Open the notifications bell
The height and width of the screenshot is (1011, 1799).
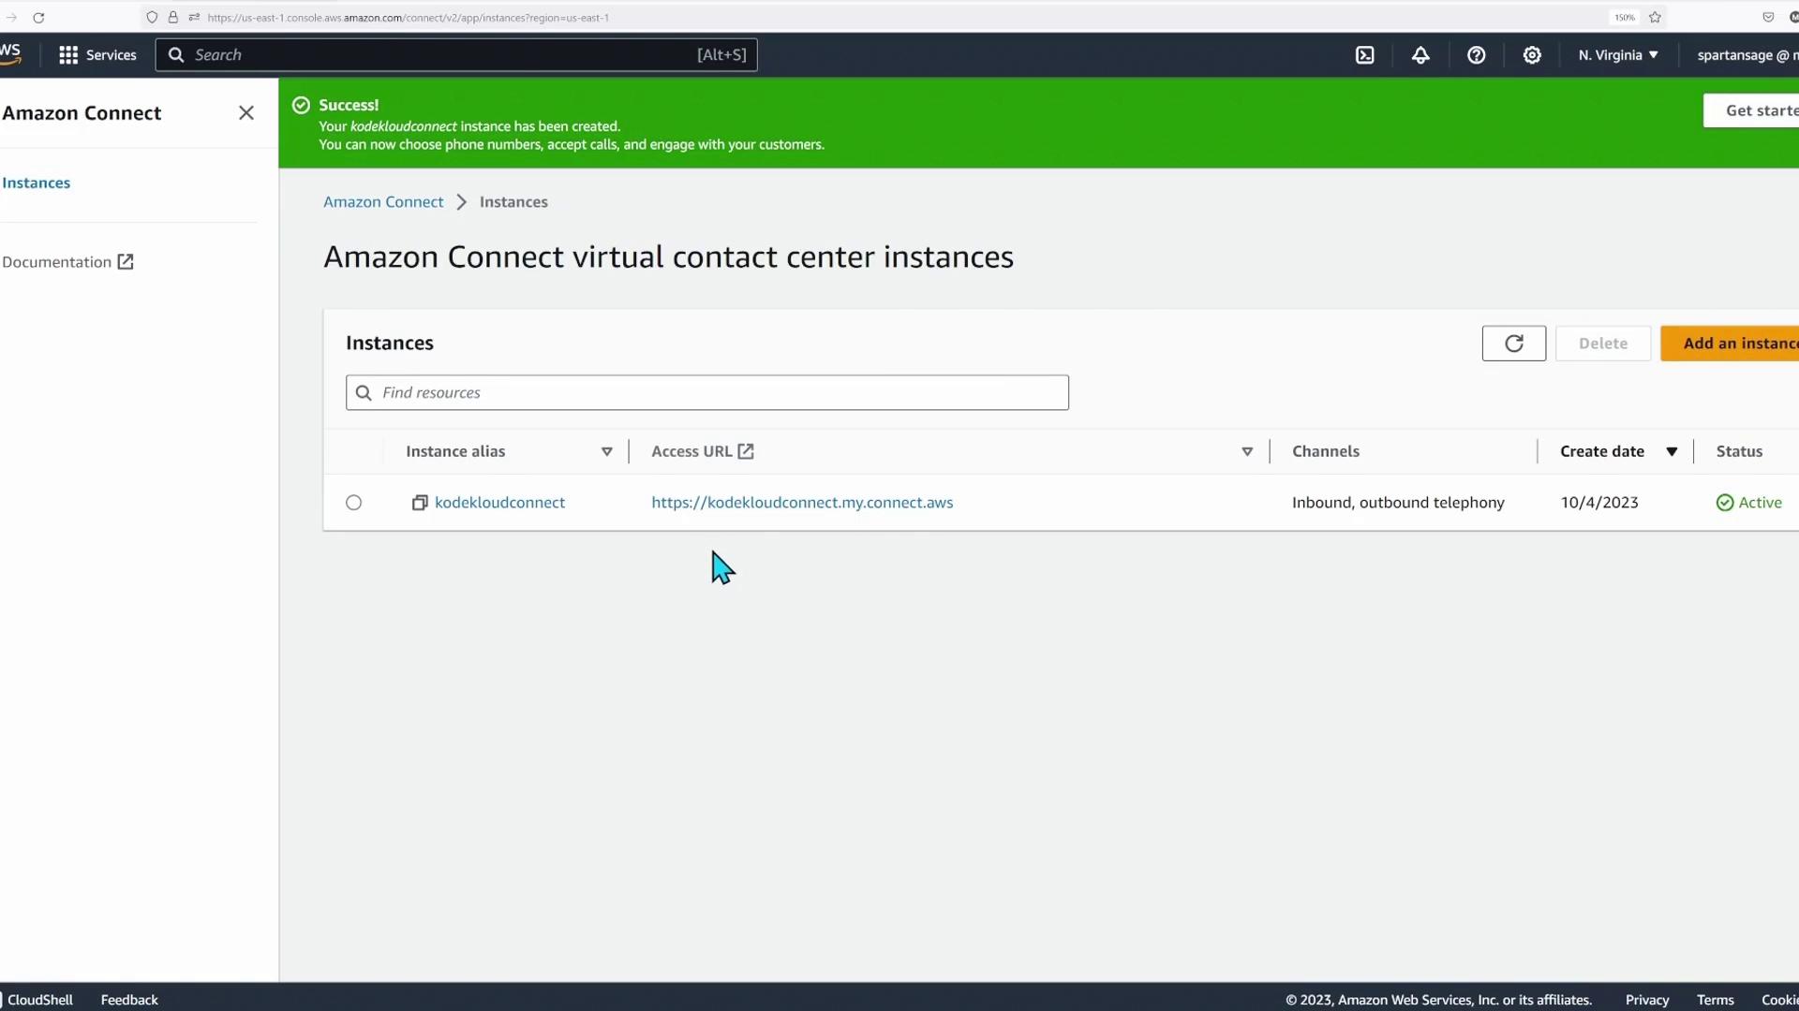[x=1420, y=55]
